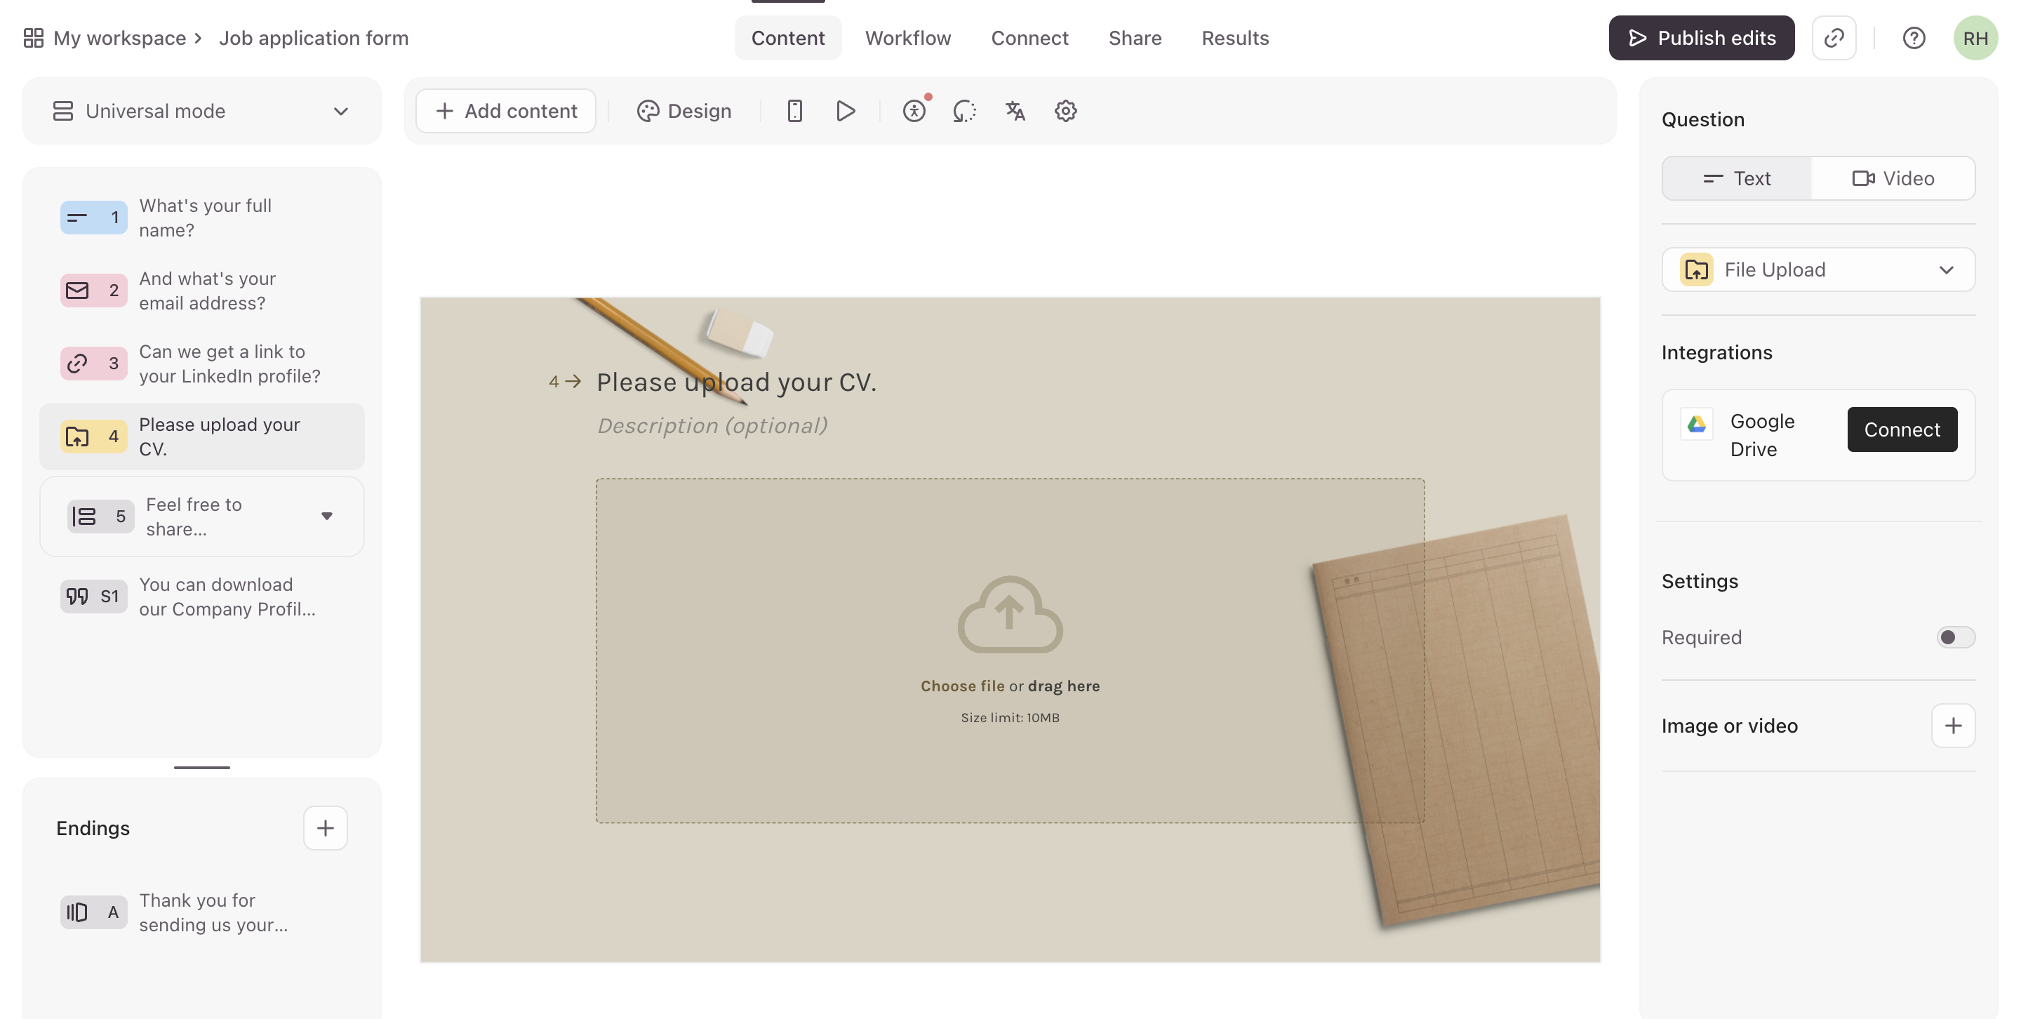Open the translate languages icon

pyautogui.click(x=1015, y=111)
